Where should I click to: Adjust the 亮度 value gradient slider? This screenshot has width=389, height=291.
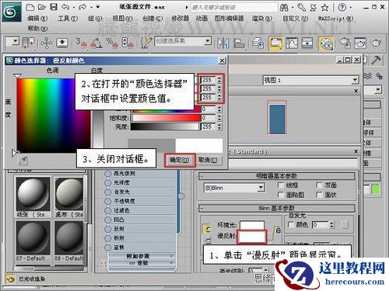[x=165, y=126]
